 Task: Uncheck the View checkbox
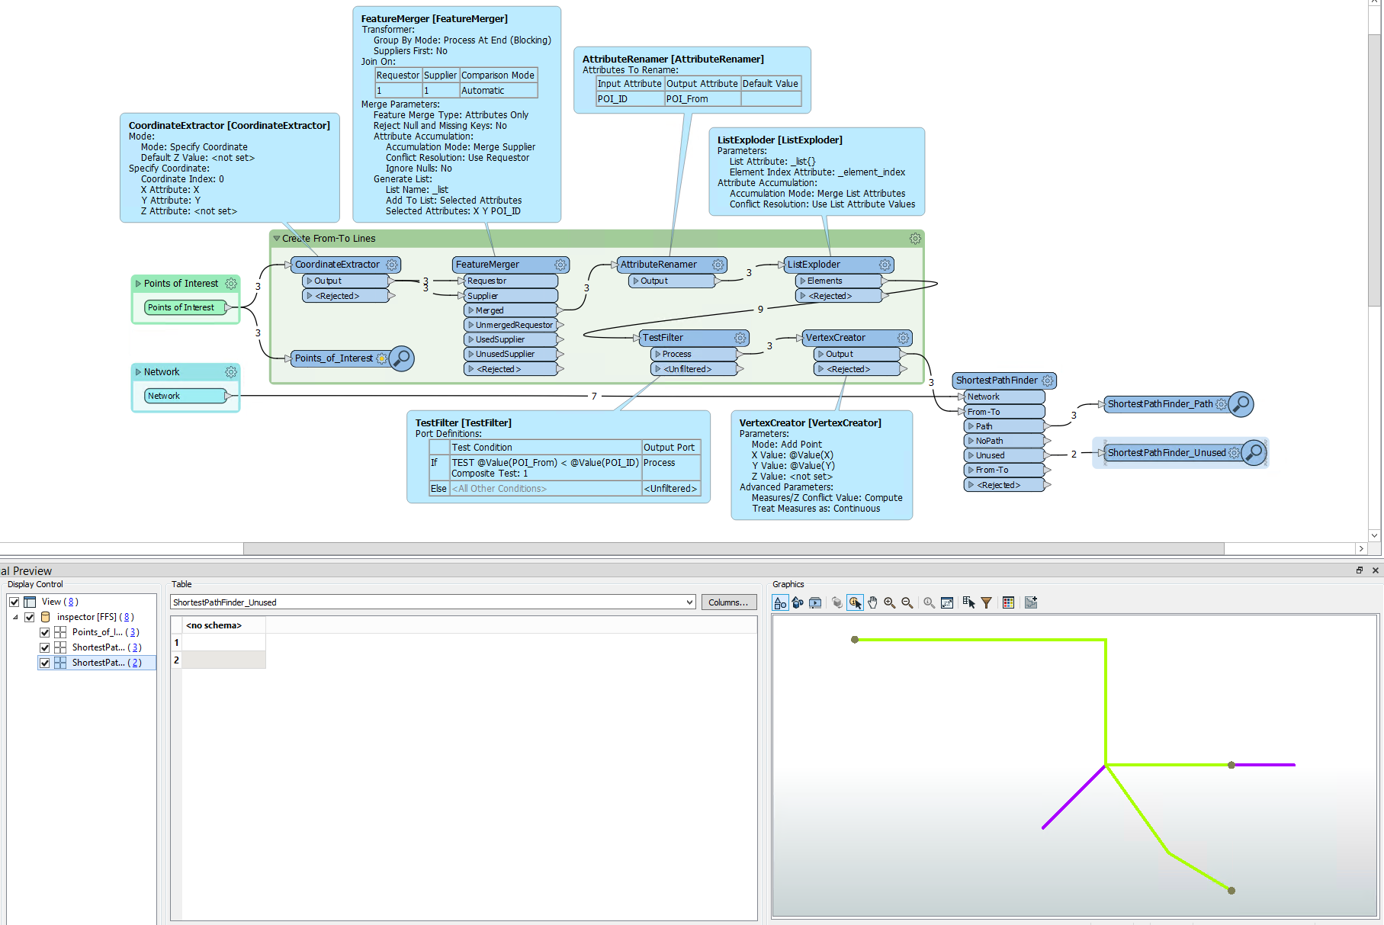(x=14, y=602)
